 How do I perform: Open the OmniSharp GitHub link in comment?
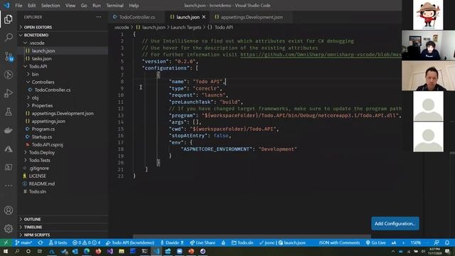click(x=321, y=55)
